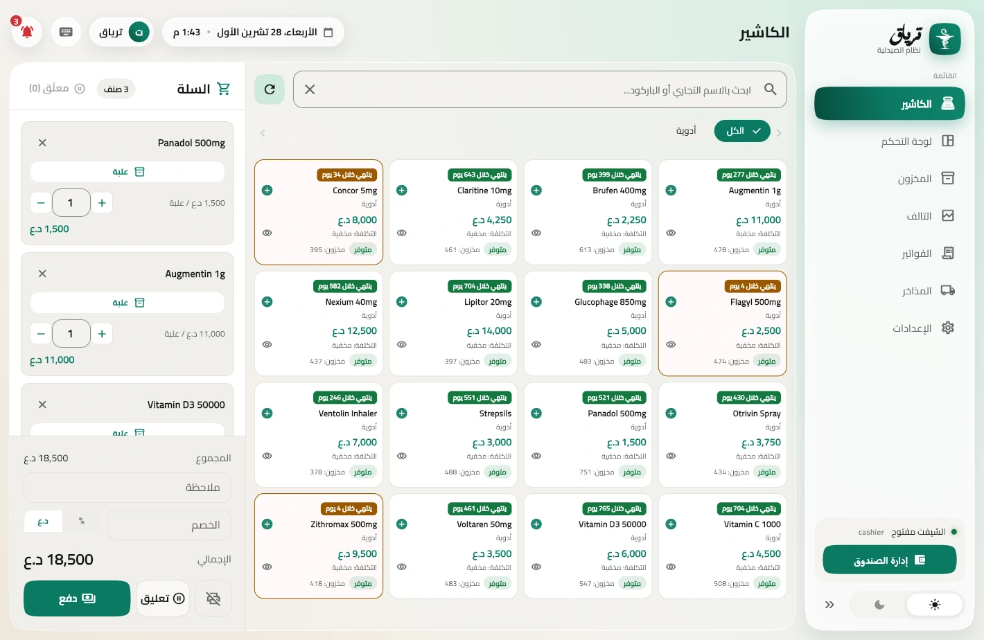
Task: Show hidden cost for Concor 5mg
Action: point(267,233)
